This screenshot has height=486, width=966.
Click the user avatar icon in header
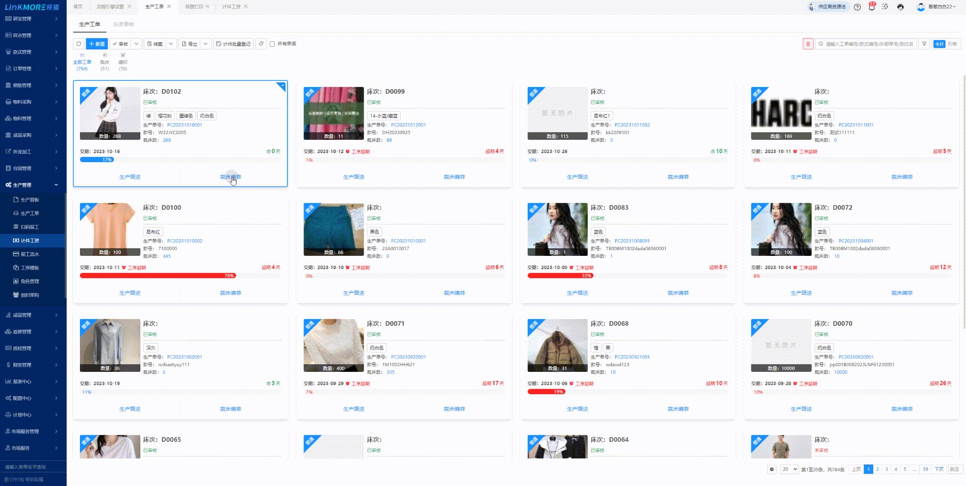click(x=921, y=7)
